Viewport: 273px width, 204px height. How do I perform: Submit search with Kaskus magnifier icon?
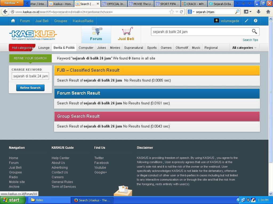pos(254,32)
